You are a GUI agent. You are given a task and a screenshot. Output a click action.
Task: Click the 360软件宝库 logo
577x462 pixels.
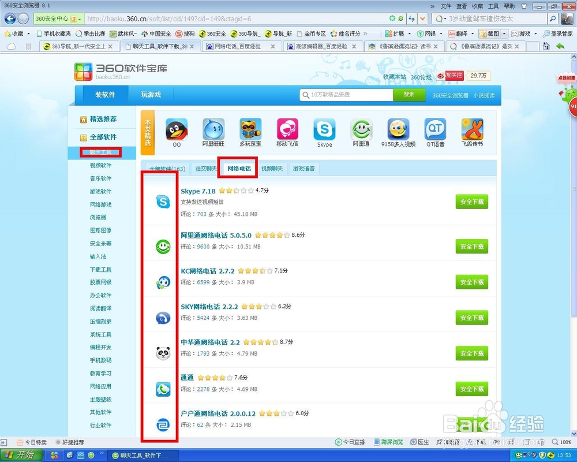tap(121, 71)
